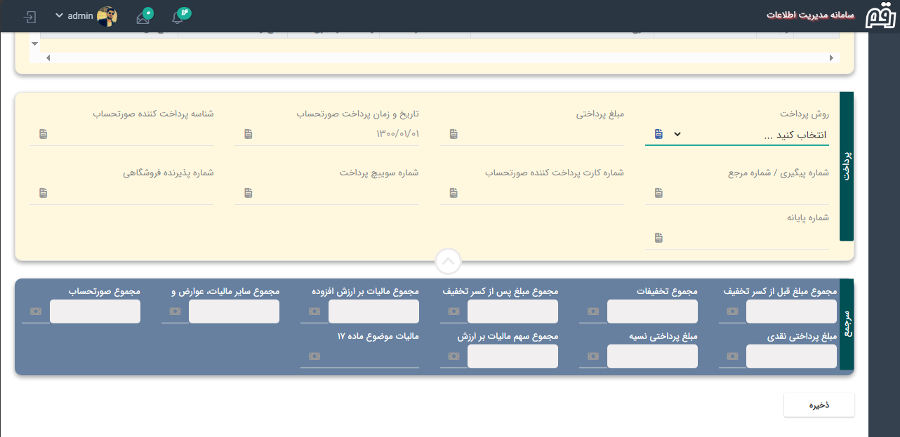The height and width of the screenshot is (437, 900).
Task: Click banknote icon beside مالیات موضوع ماده ۱۷
Action: [x=314, y=356]
